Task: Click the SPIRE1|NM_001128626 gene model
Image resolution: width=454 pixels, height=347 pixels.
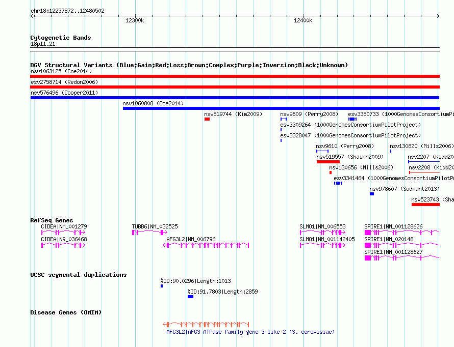Action: [x=402, y=233]
